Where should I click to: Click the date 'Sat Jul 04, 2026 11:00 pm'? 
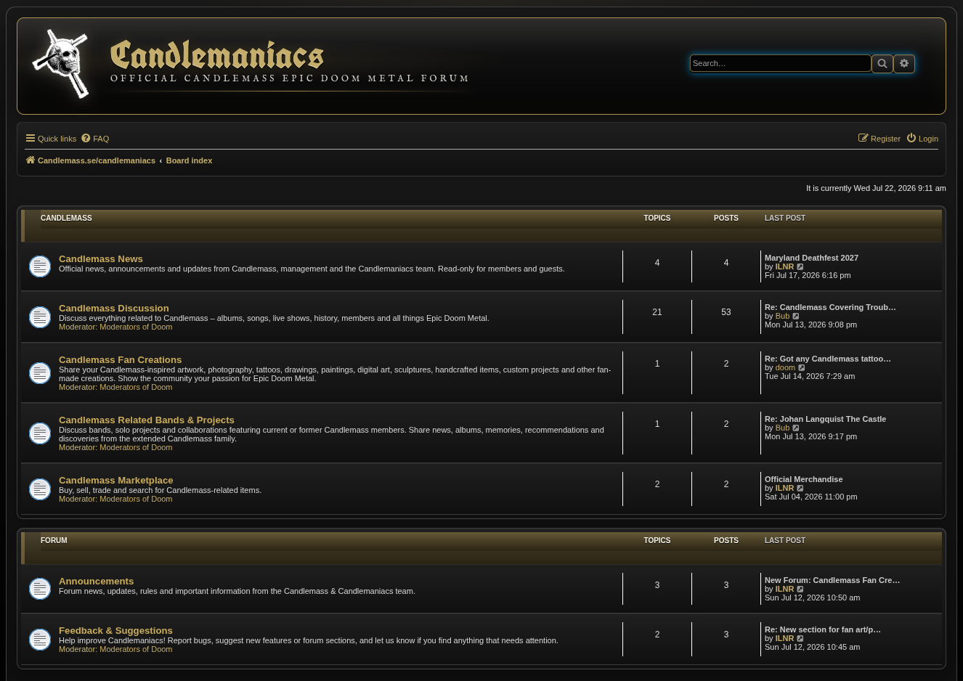pyautogui.click(x=810, y=497)
